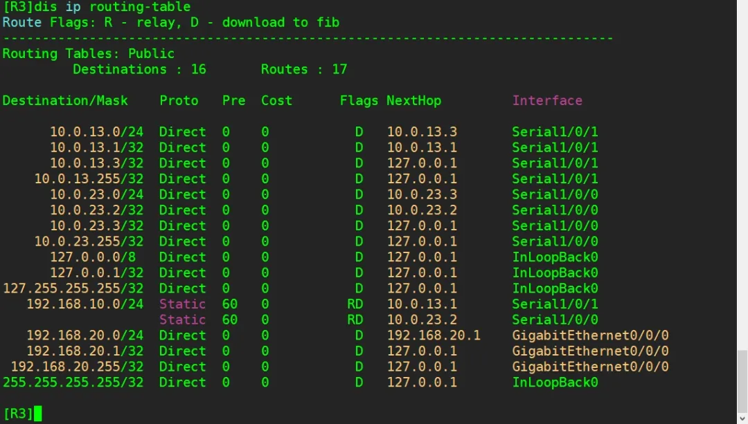
Task: Click the first GigabitEthernet0/0/0 interface entry
Action: pyautogui.click(x=590, y=335)
